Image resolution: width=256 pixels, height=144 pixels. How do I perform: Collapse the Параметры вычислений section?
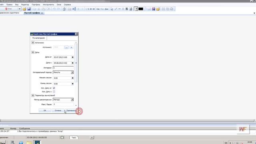click(33, 95)
